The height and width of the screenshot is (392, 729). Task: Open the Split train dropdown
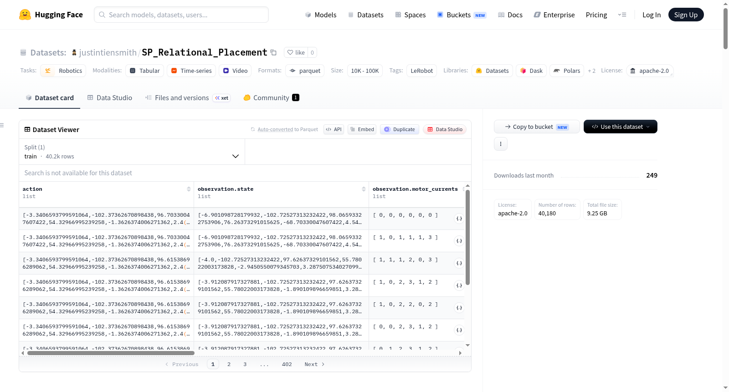(x=132, y=152)
